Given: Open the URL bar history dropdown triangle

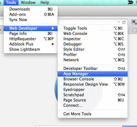Looking at the screenshot, I should coord(119,22).
